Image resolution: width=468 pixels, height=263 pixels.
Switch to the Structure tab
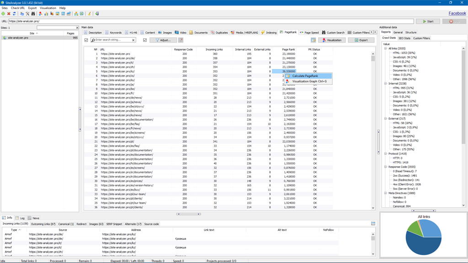pos(411,32)
